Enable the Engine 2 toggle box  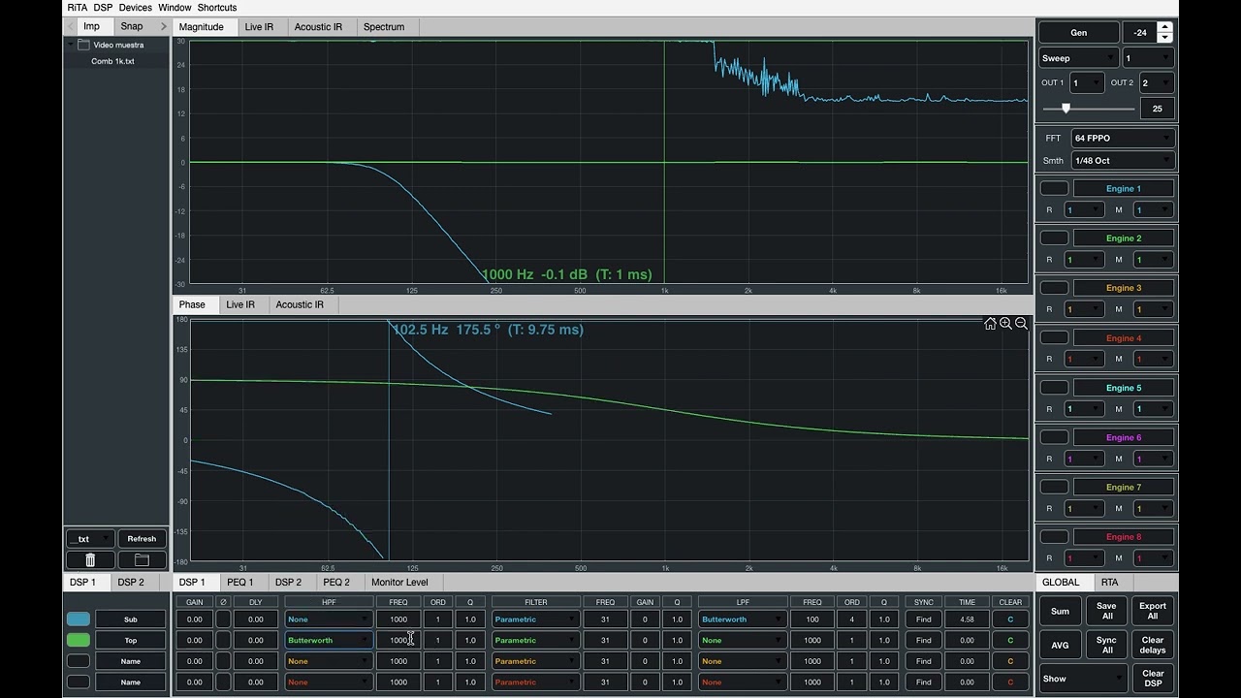point(1054,238)
